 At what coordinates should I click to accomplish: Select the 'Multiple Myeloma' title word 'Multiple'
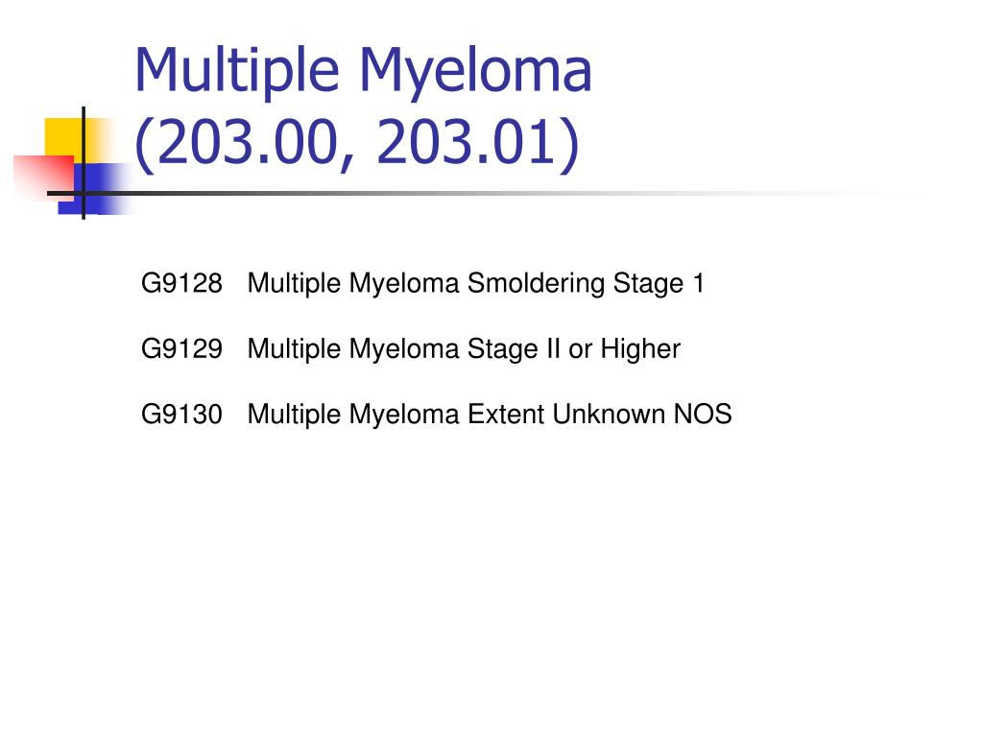(237, 71)
